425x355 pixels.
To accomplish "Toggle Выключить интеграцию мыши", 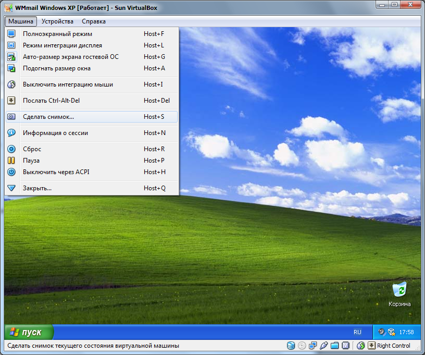I will (x=92, y=84).
